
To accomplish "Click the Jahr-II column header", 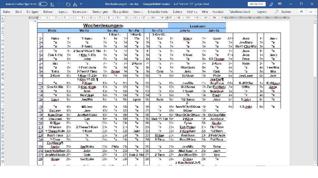I will coord(214,31).
